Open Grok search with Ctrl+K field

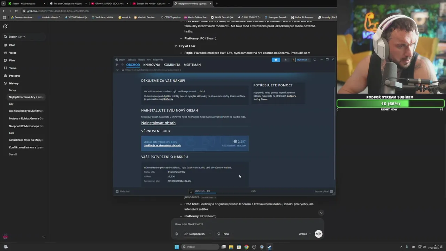pos(24,37)
